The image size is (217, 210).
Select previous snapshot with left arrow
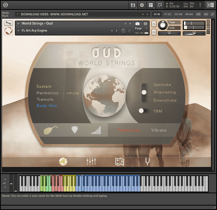(112, 31)
